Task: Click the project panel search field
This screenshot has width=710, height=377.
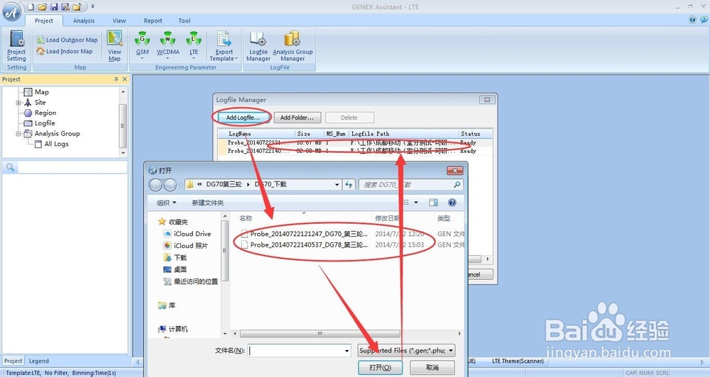Action: [x=72, y=167]
